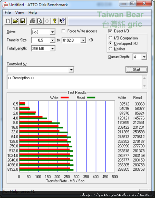Viewport: 155px width, 198px height.
Task: Click the yellow question mark About icon
Action: click(x=54, y=21)
